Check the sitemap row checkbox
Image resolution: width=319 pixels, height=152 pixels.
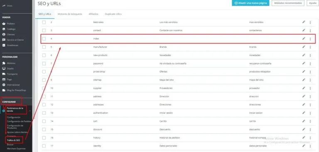coord(44,80)
